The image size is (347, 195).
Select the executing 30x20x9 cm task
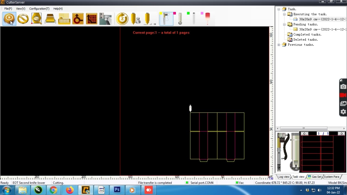coord(322,19)
